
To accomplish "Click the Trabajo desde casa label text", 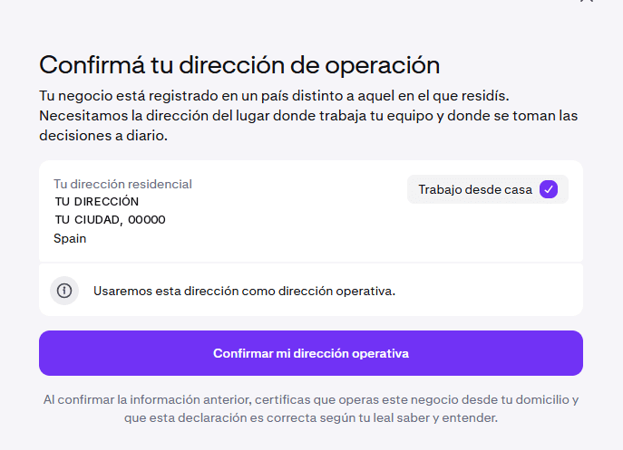I will coord(475,189).
